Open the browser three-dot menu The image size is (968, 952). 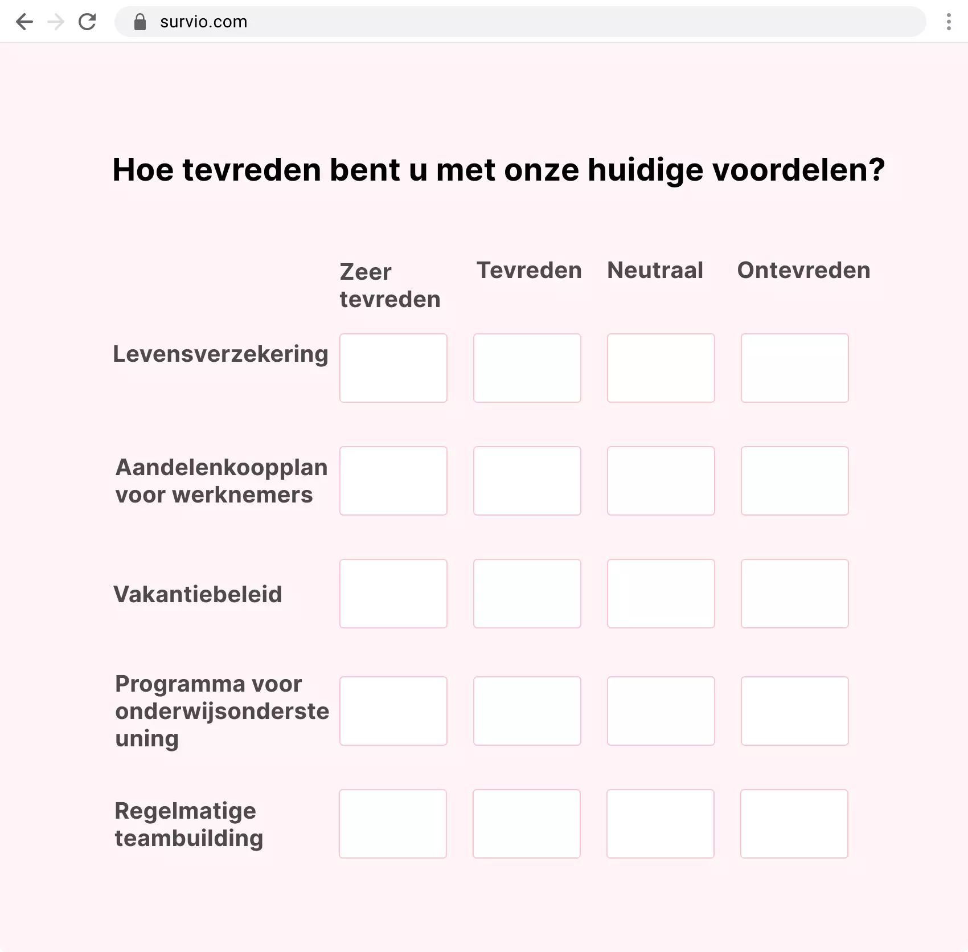(x=948, y=22)
